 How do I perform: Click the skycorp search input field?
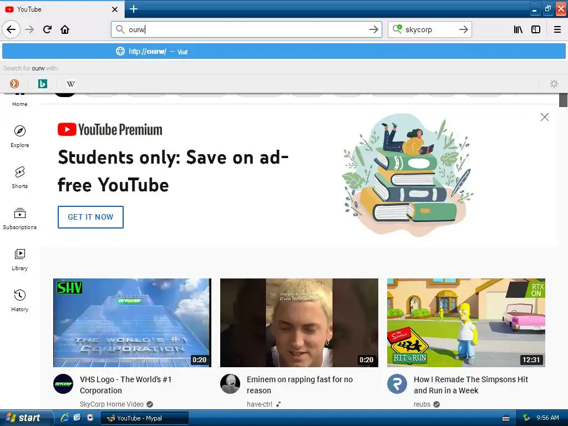(x=430, y=29)
